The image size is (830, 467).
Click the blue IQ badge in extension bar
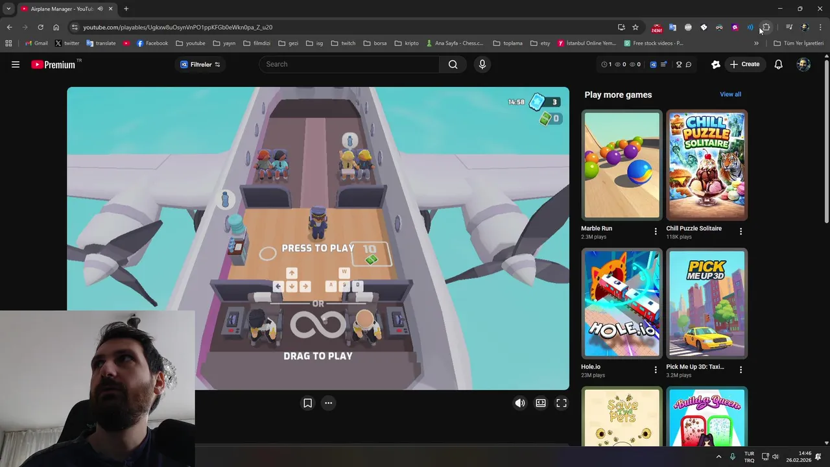tap(653, 64)
